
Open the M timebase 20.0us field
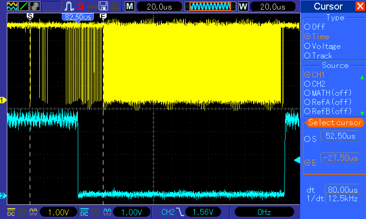pos(159,6)
